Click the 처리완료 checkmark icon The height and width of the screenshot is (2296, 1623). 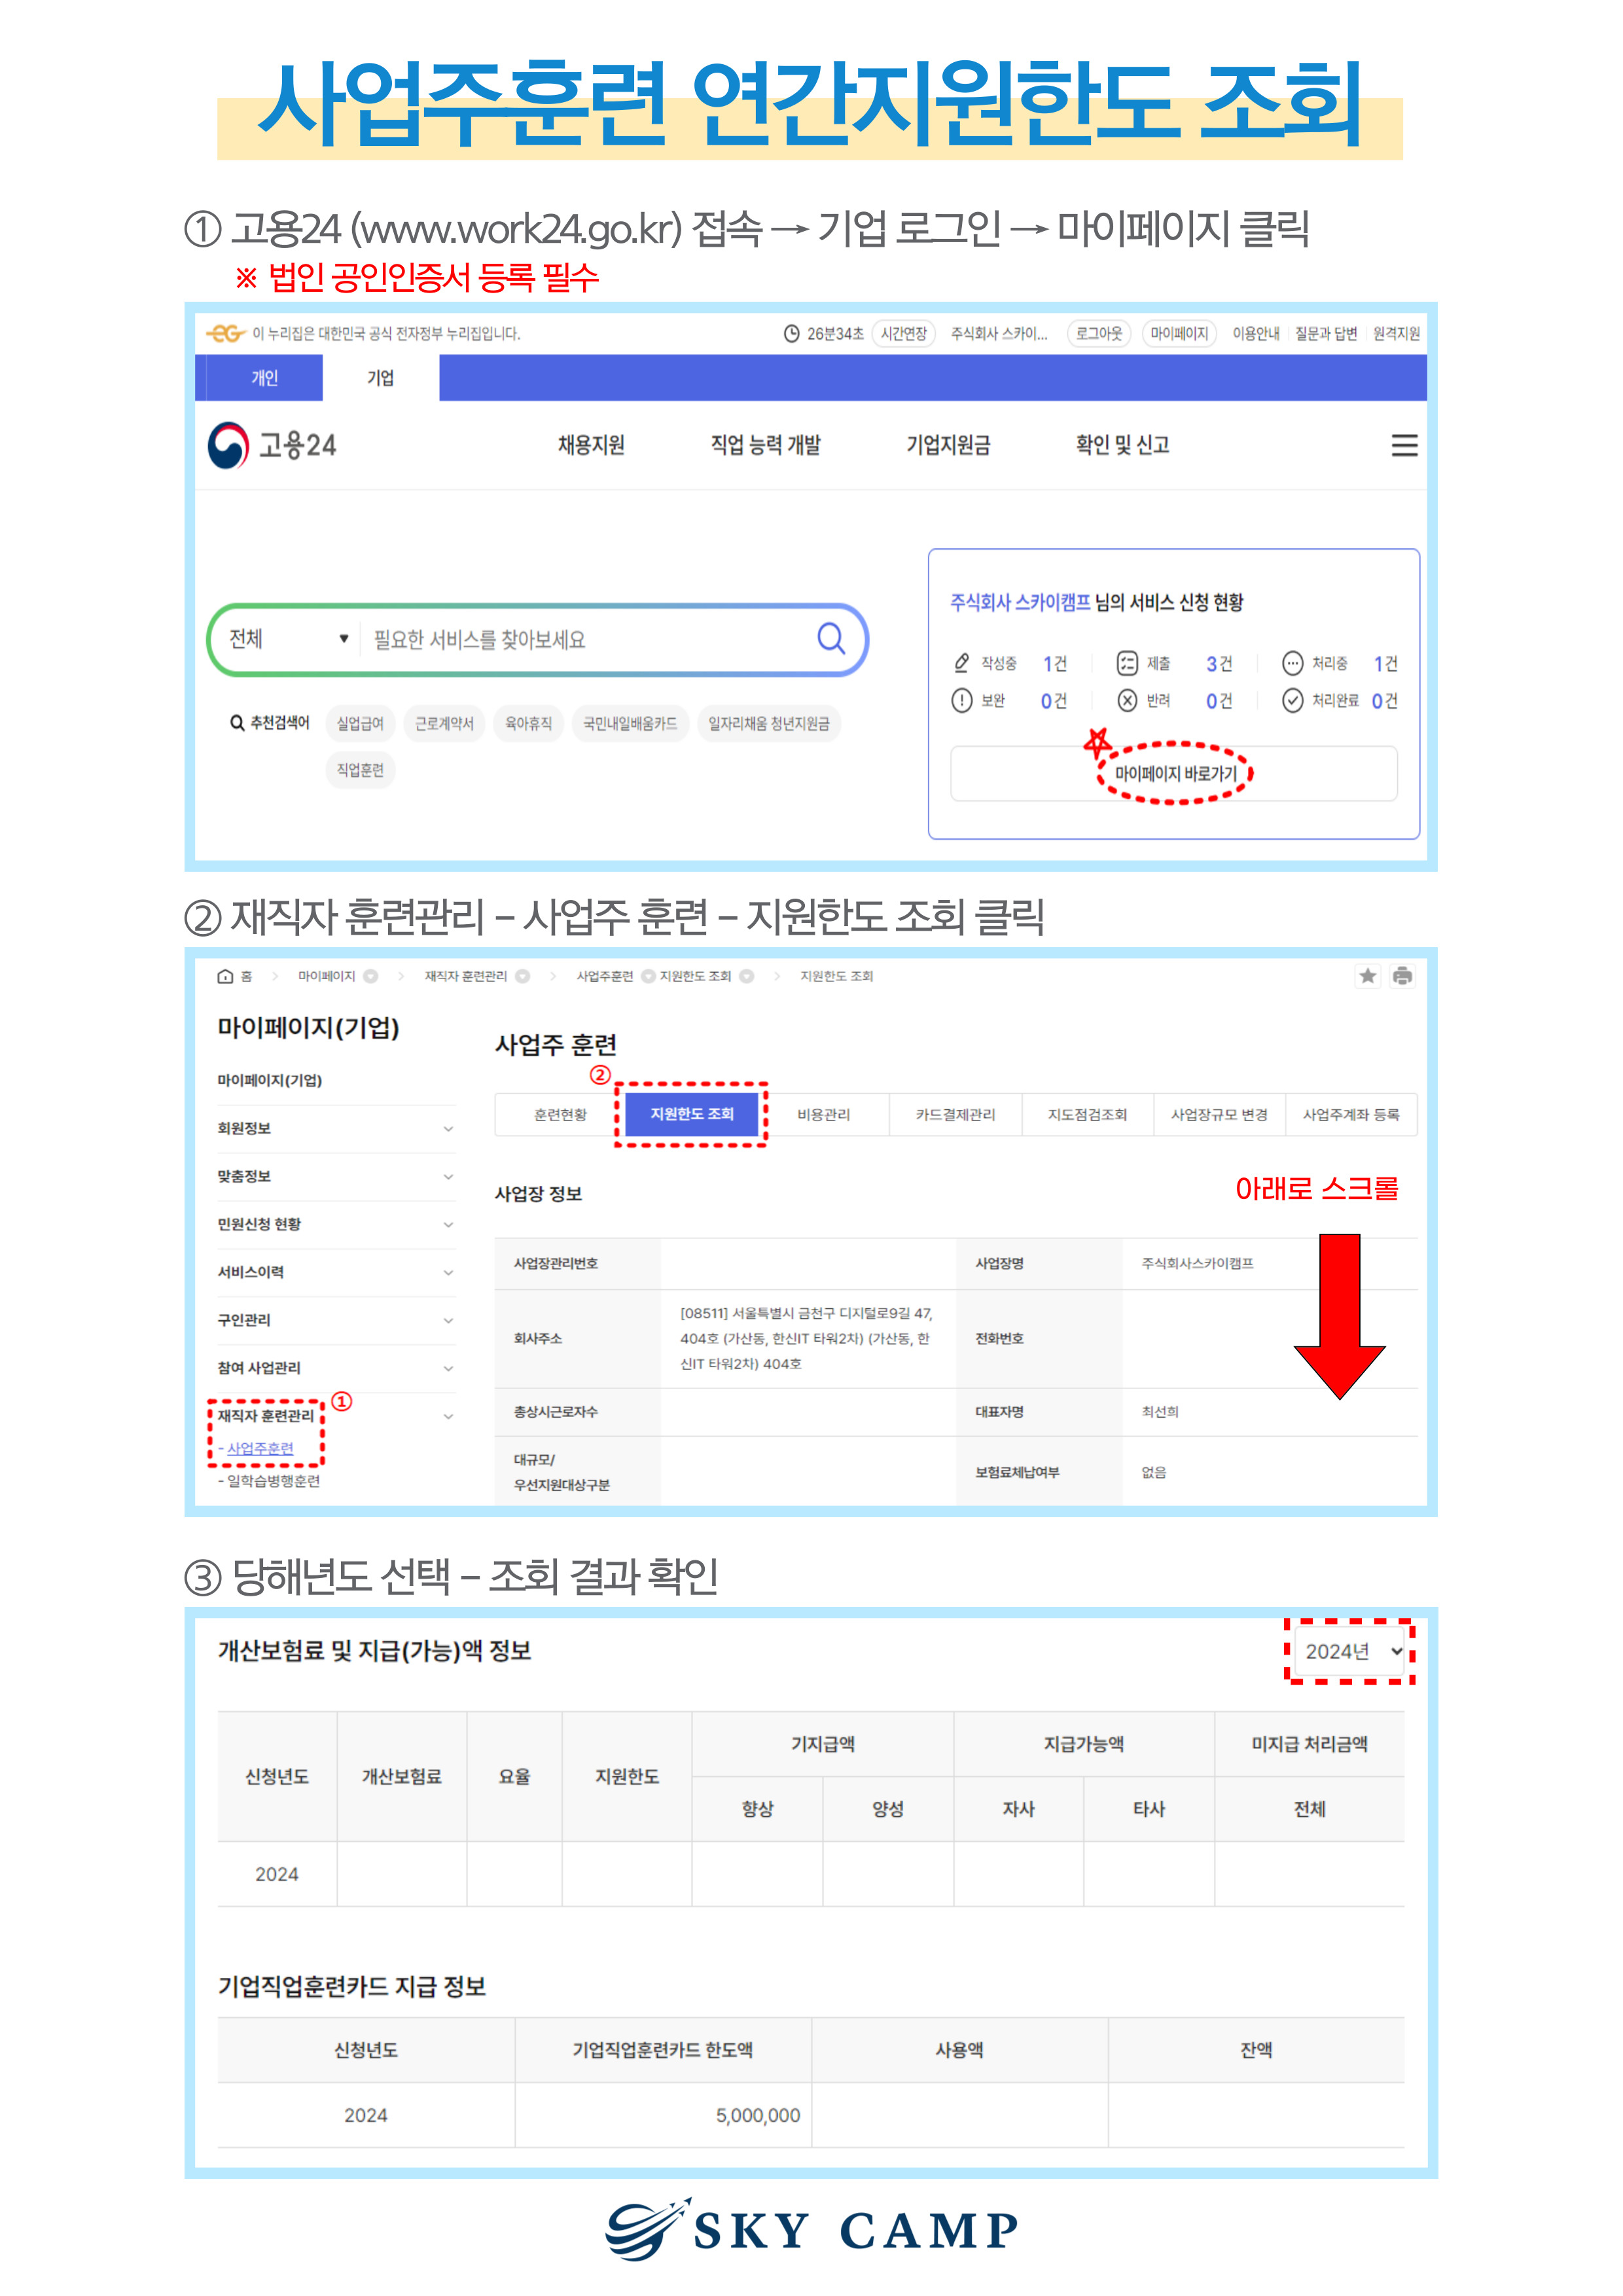tap(1292, 700)
